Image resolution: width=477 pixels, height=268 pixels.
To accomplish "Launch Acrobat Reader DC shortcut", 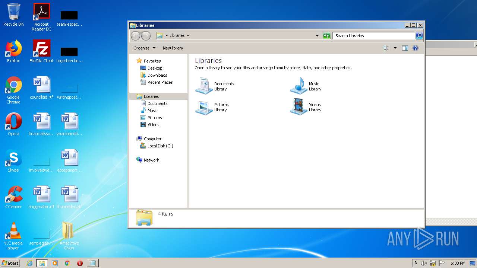I will [x=41, y=17].
